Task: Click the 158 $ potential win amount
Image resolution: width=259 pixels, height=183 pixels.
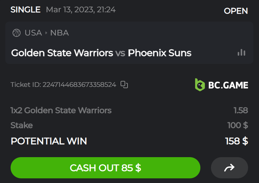Action: (236, 141)
